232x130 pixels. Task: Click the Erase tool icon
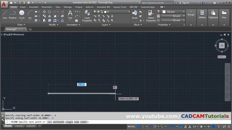62,12
